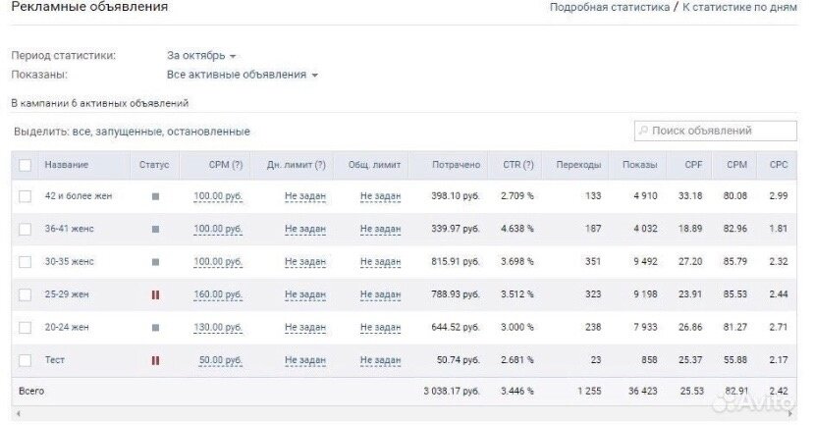813x425 pixels.
Task: Sort table by Статус column
Action: pos(154,165)
